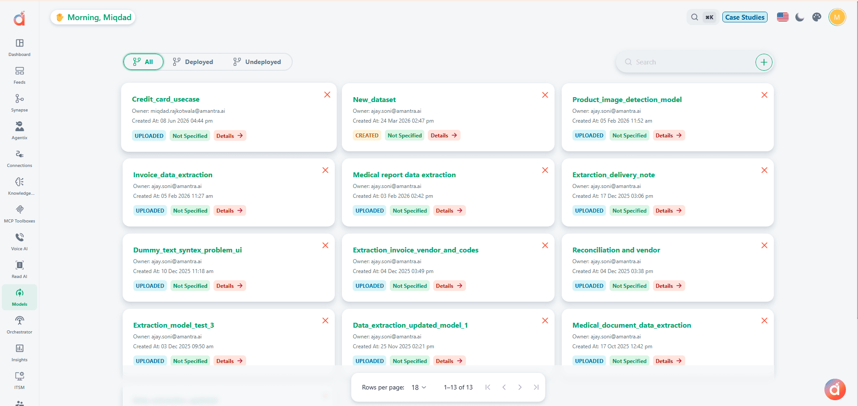Go to previous page
Screen dimensions: 858x406
pyautogui.click(x=504, y=387)
